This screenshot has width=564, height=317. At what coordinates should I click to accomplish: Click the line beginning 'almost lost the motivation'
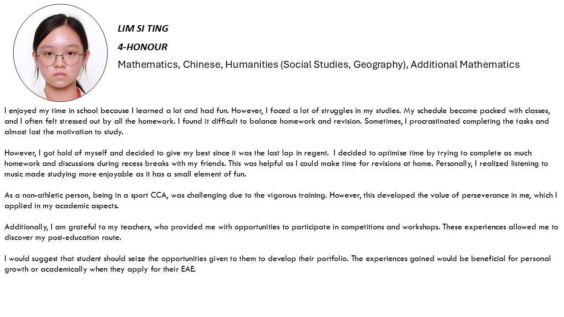click(64, 132)
